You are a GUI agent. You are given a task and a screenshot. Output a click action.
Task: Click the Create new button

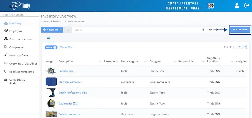click(x=240, y=30)
